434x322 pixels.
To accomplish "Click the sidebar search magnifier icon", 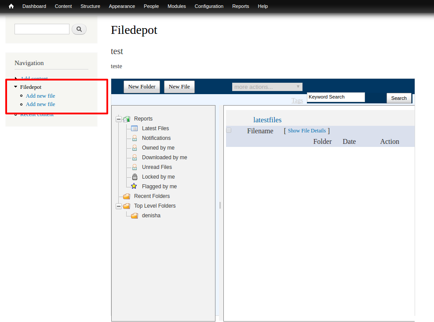I will tap(79, 29).
